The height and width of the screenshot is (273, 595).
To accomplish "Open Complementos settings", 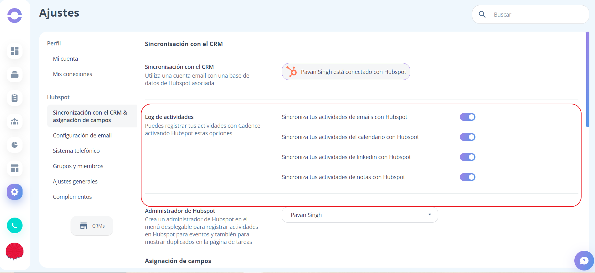I will pyautogui.click(x=72, y=197).
